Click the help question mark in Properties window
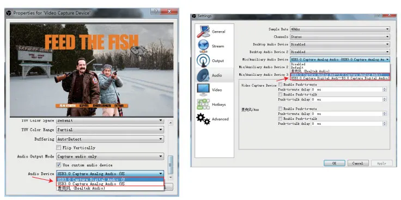401x200 pixels. pyautogui.click(x=155, y=11)
